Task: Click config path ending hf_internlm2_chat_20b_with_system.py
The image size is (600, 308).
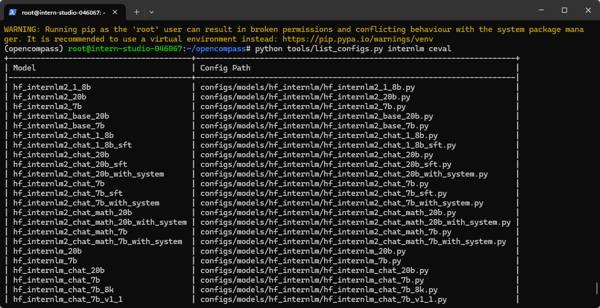Action: point(344,174)
